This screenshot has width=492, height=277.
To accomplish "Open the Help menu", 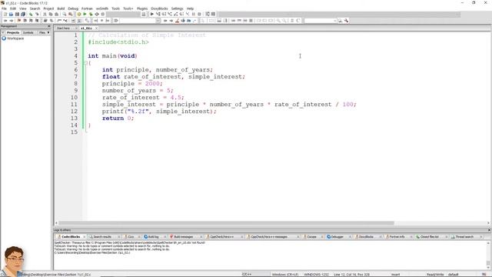I will [190, 8].
